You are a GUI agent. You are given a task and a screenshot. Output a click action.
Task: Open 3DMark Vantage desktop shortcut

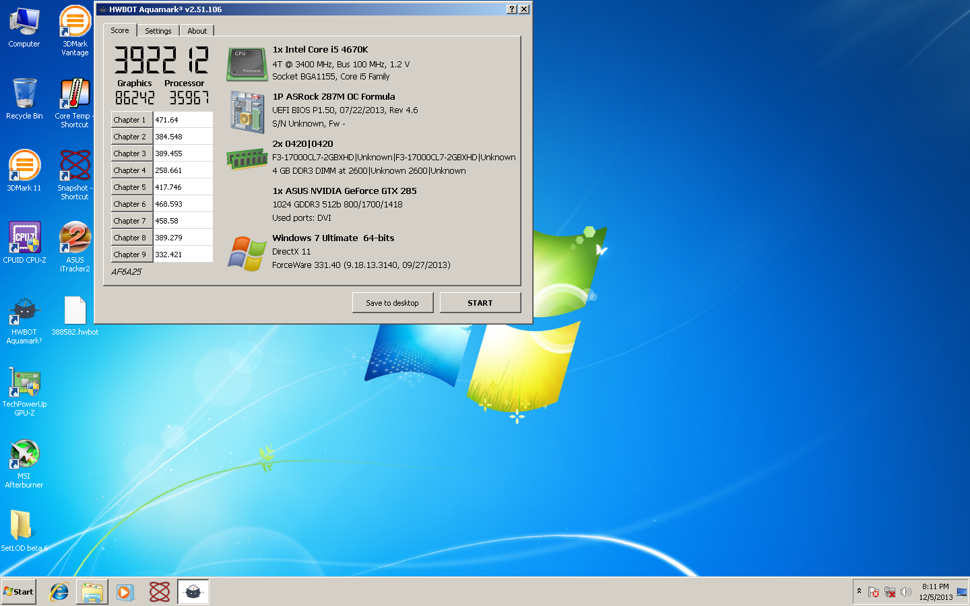75,31
